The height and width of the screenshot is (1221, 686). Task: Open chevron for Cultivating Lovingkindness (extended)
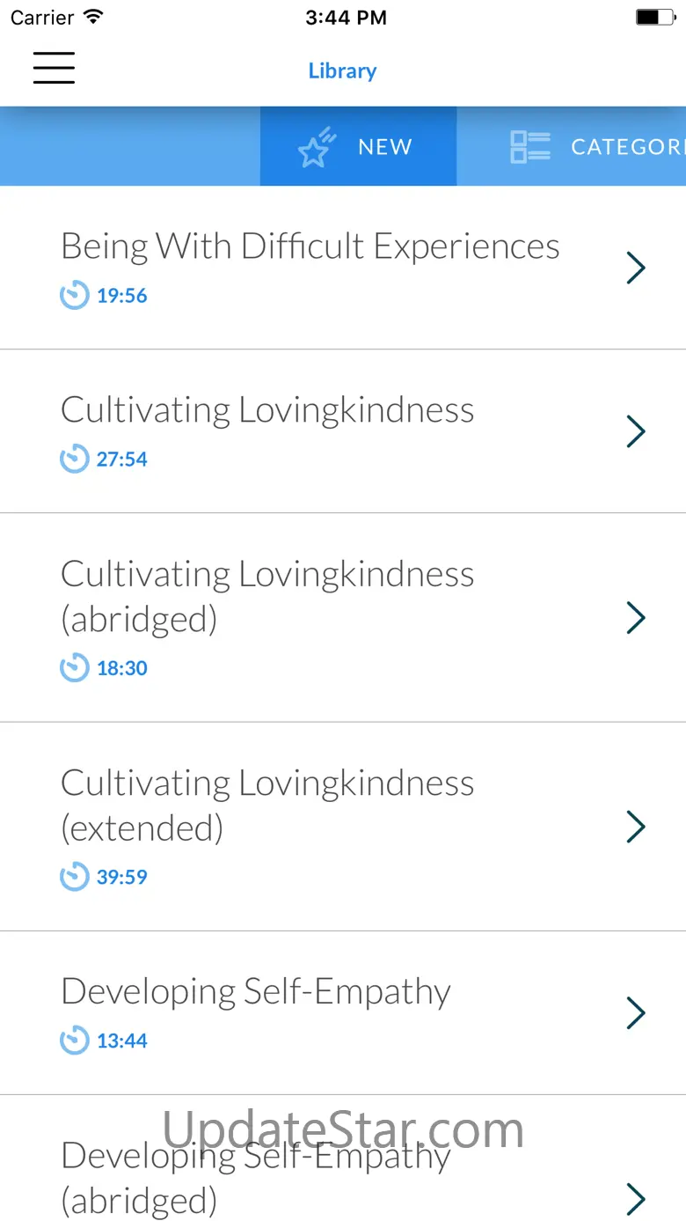coord(636,827)
